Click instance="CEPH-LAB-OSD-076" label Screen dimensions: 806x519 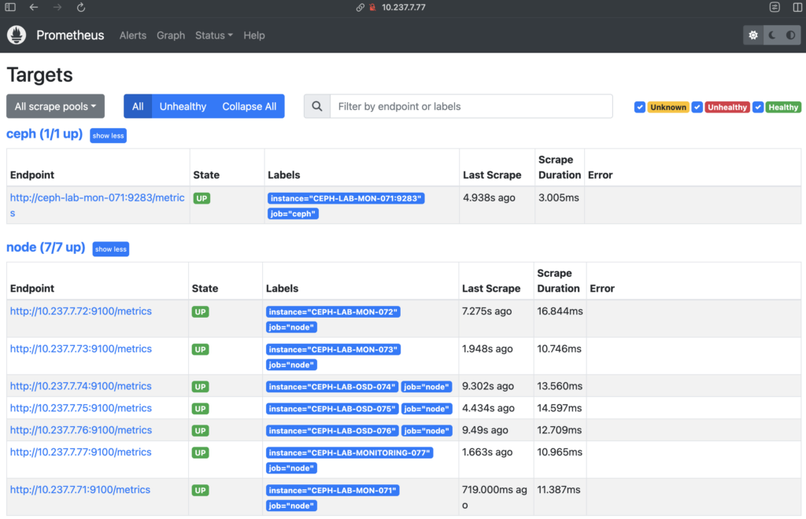click(x=332, y=431)
